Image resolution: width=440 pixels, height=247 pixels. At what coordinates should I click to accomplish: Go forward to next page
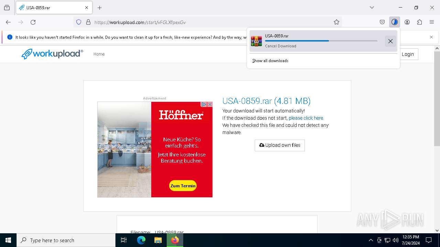(x=21, y=22)
